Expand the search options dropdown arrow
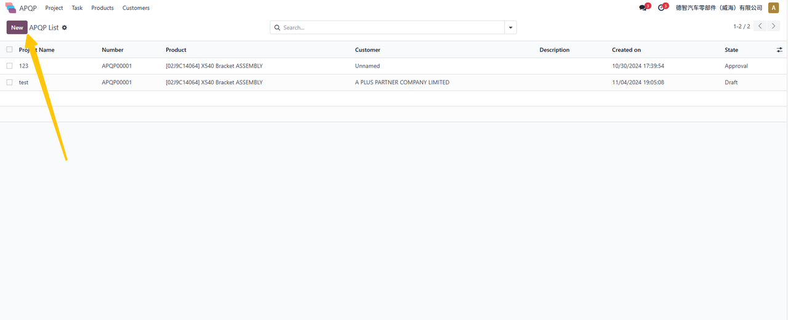This screenshot has height=320, width=788. coord(510,28)
